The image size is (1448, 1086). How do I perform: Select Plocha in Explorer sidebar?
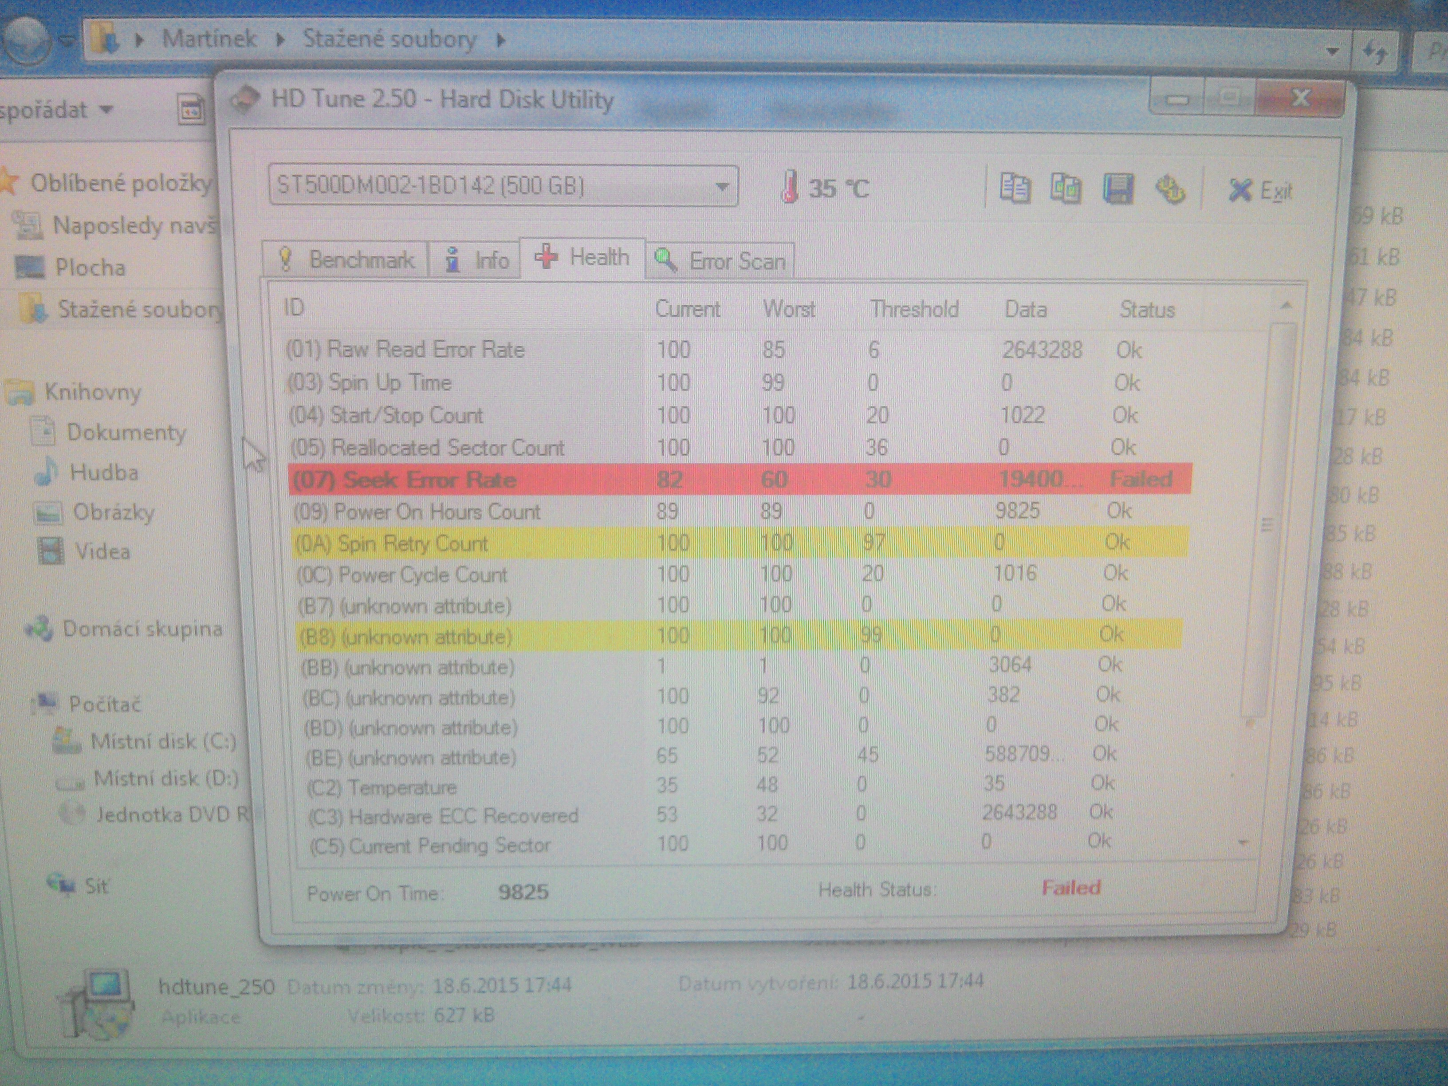click(90, 268)
